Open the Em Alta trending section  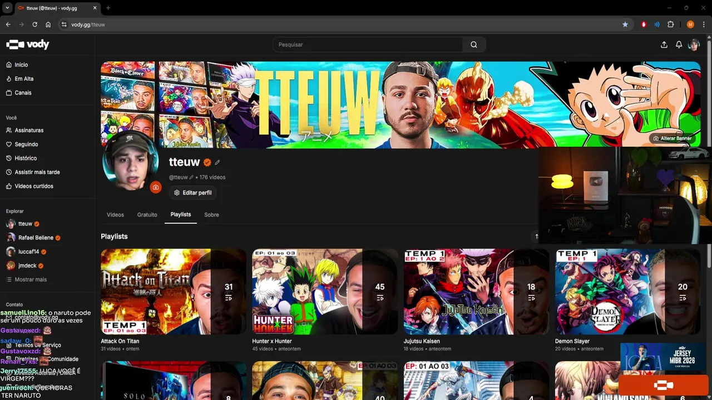[x=24, y=79]
